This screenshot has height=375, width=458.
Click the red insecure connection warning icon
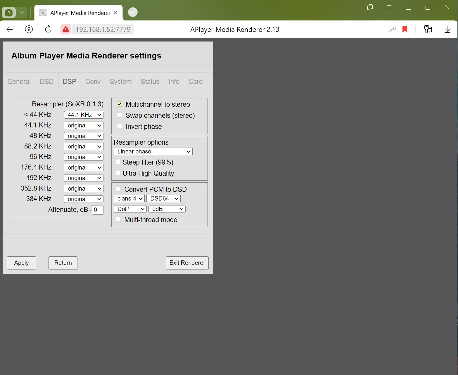(66, 29)
